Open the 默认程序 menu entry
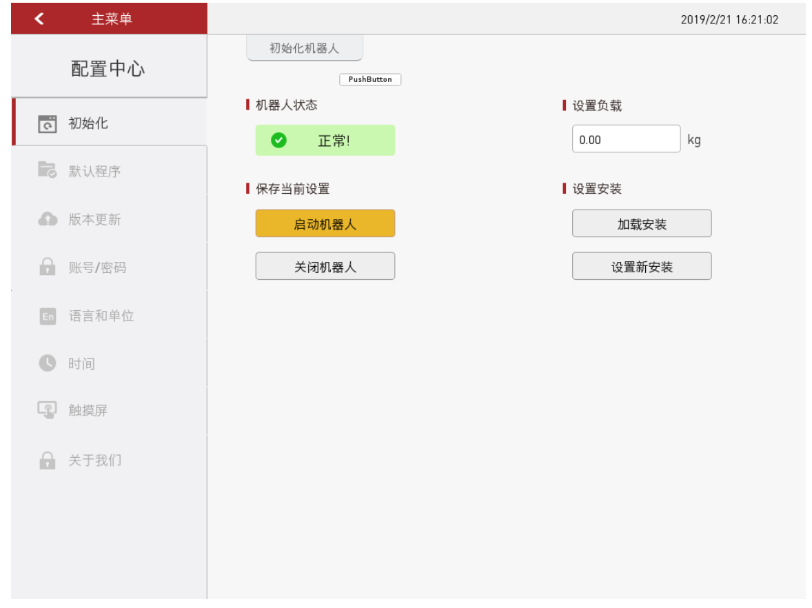Screen dimensions: 812x608 tap(110, 170)
